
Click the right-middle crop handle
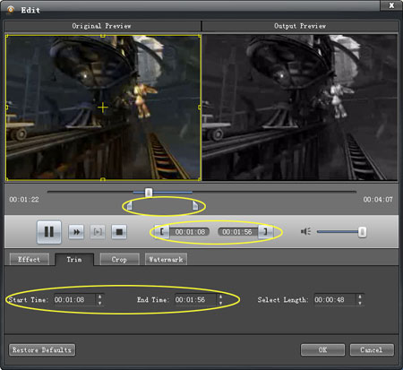pos(200,107)
